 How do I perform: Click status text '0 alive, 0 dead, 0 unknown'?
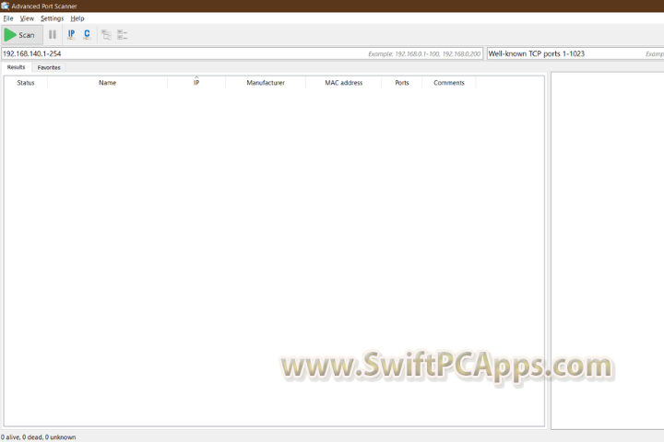38,436
